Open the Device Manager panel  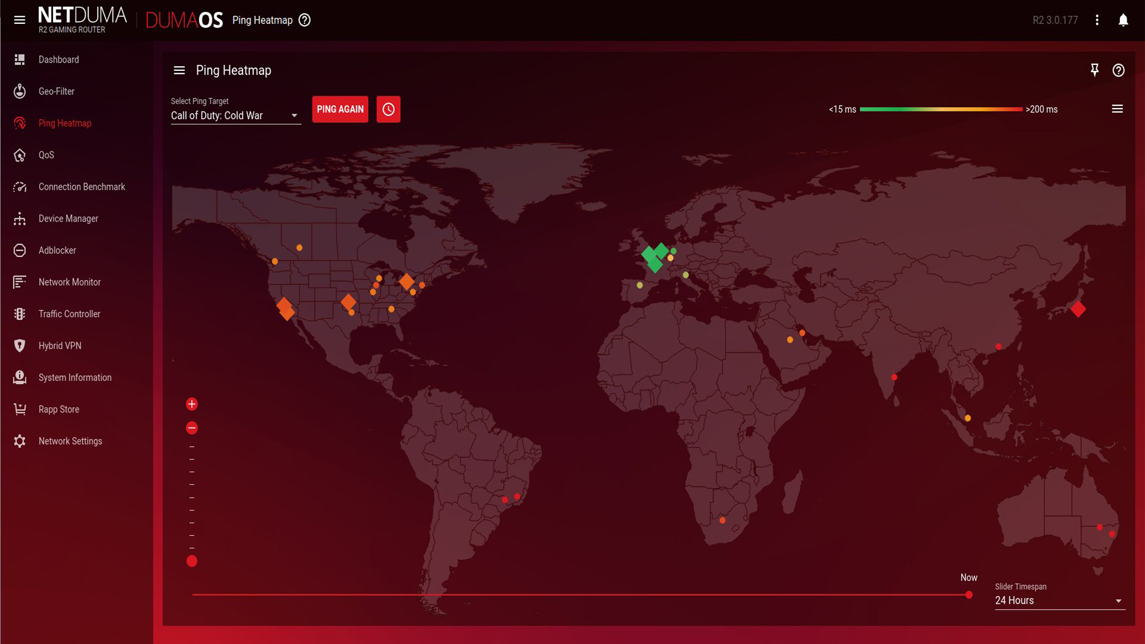click(20, 218)
